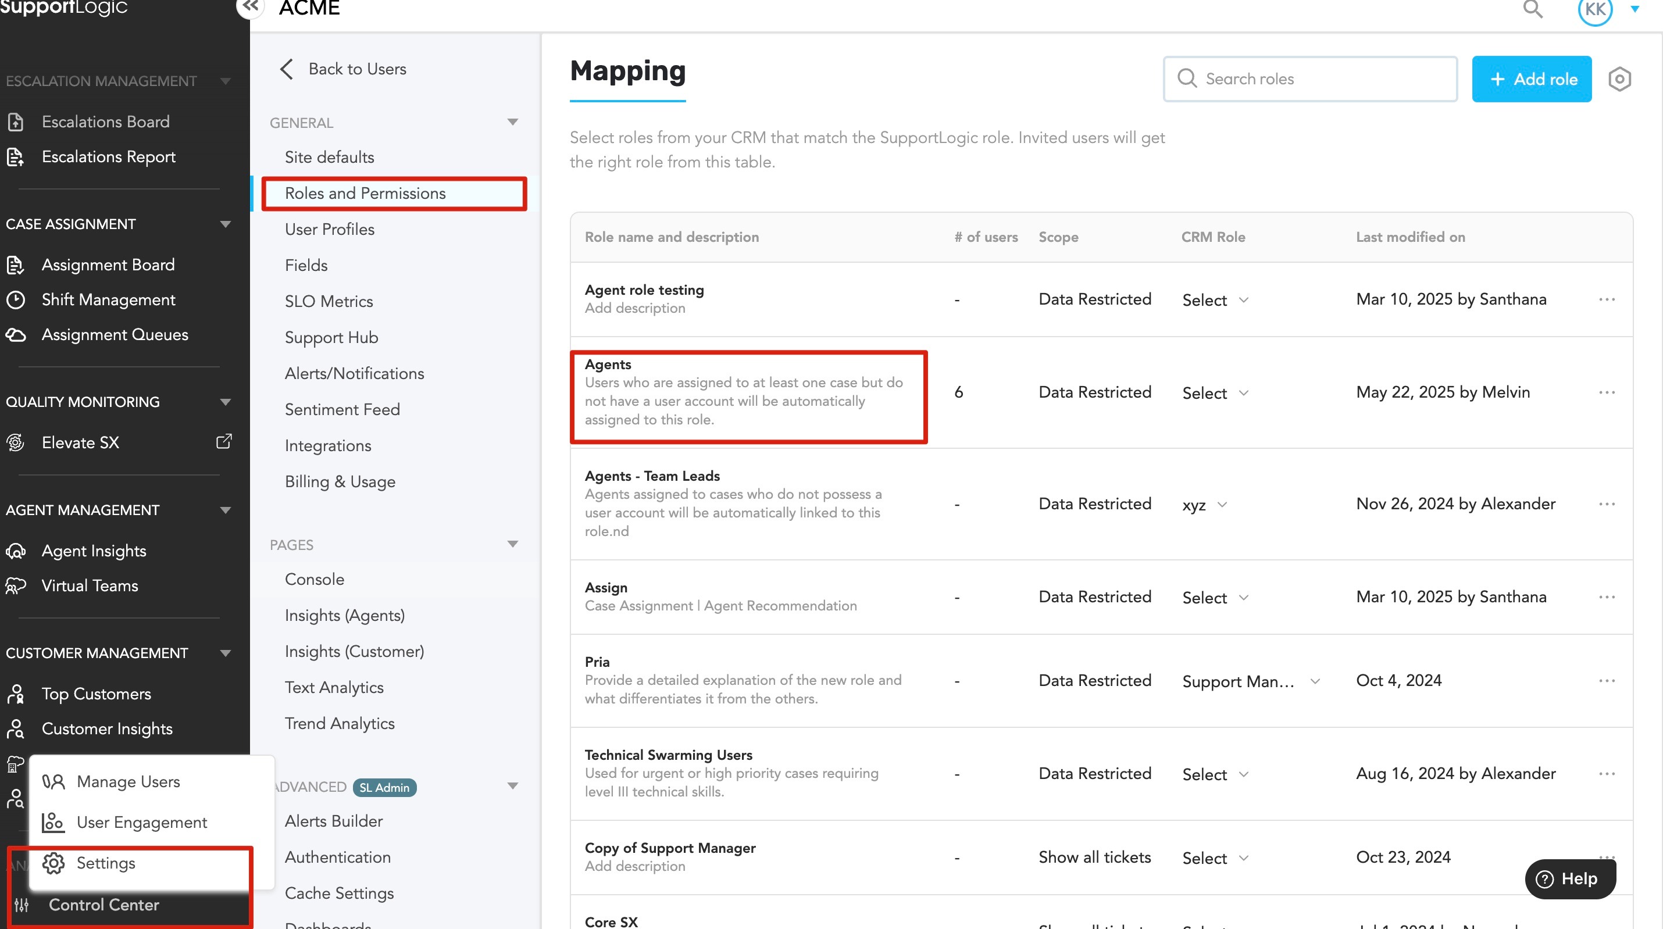The width and height of the screenshot is (1663, 929).
Task: Click the Shift Management clock icon
Action: [16, 299]
